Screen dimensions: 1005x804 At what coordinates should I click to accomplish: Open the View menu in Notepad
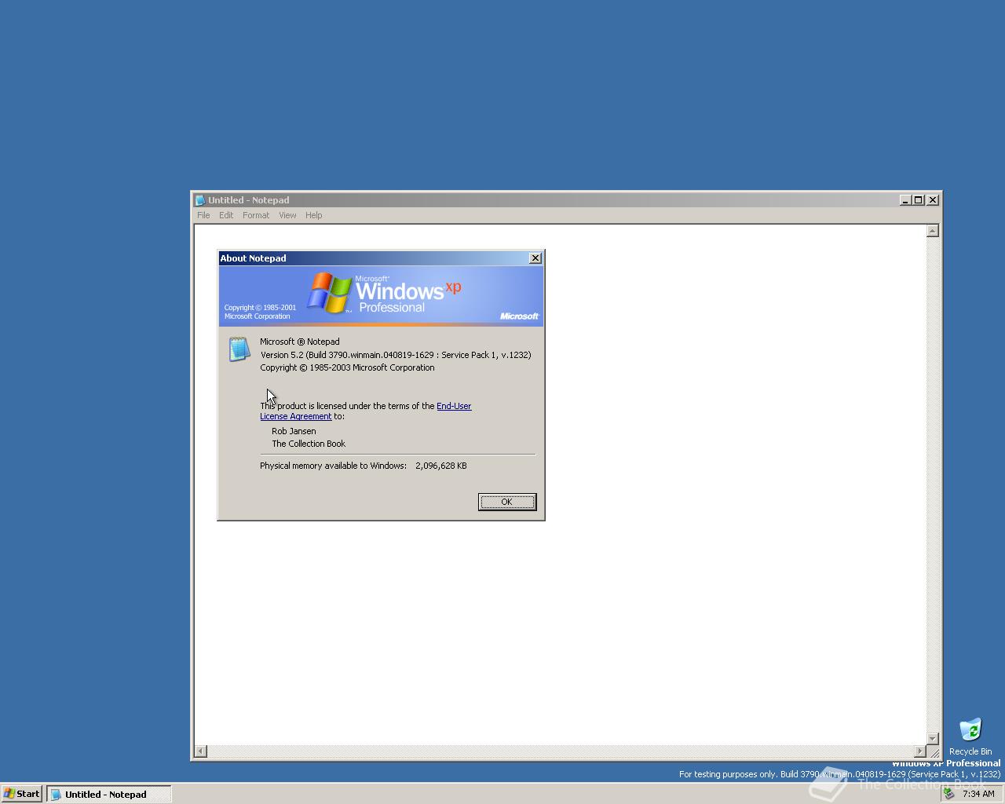pyautogui.click(x=287, y=215)
